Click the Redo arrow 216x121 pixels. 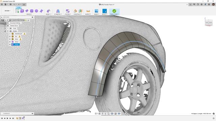tap(19, 4)
